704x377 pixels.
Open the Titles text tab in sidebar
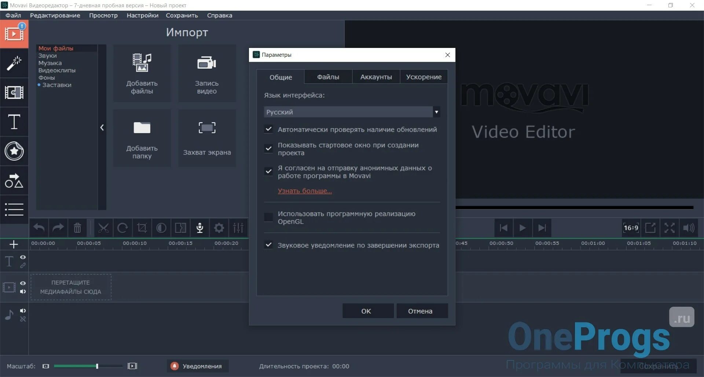14,122
